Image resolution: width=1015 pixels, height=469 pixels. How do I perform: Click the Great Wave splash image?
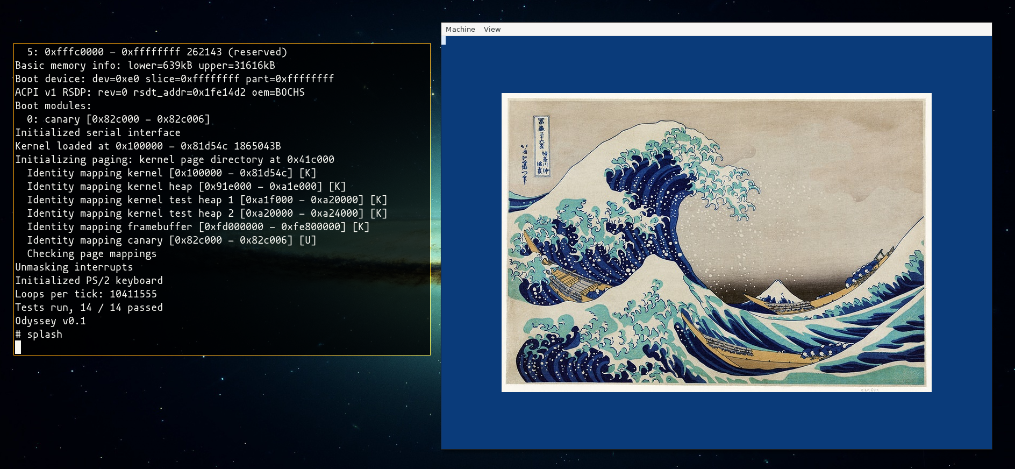pos(716,243)
